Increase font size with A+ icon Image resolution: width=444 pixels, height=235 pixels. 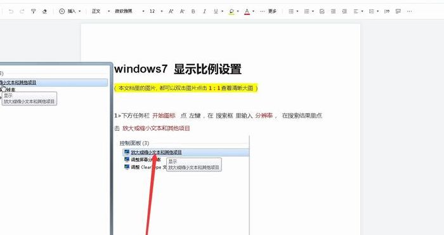[171, 11]
